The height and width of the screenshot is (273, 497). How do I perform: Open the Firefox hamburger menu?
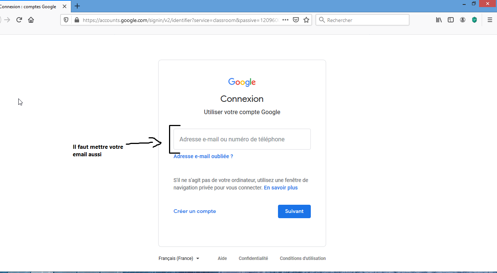[490, 20]
